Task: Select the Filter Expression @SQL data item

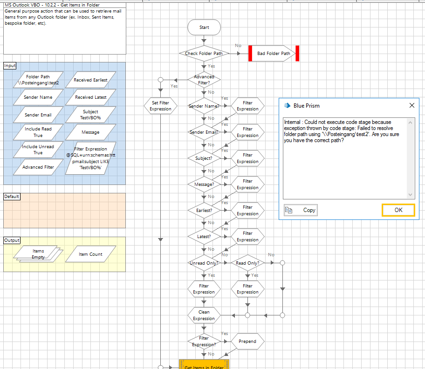Action: coord(90,158)
